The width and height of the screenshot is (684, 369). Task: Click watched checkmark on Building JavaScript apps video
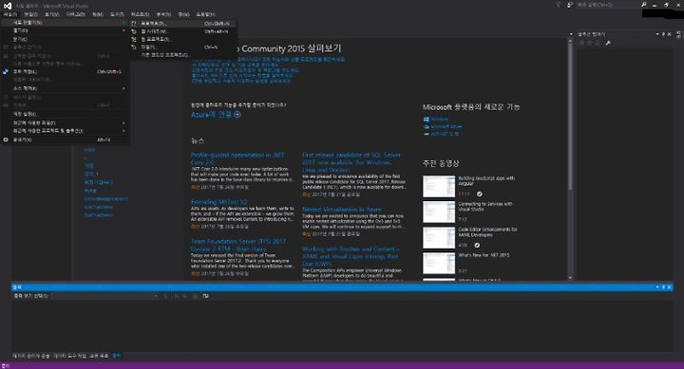point(480,194)
